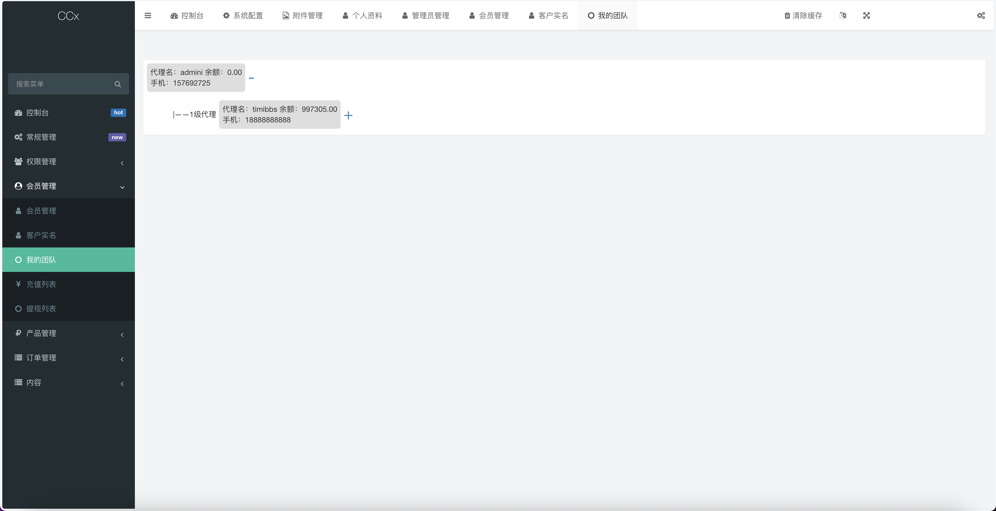Select the 充值列表 money icon in sidebar
Image resolution: width=996 pixels, height=511 pixels.
(x=18, y=284)
